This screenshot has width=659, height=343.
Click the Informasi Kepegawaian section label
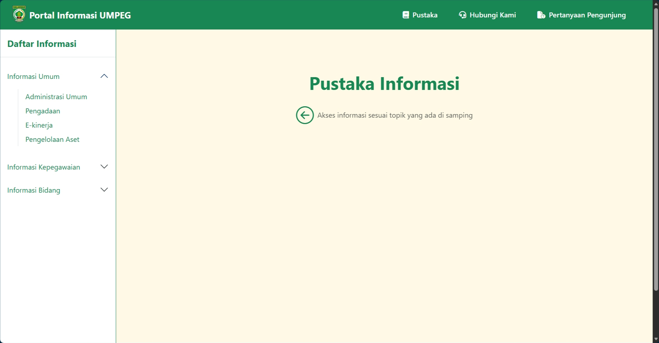pyautogui.click(x=43, y=167)
